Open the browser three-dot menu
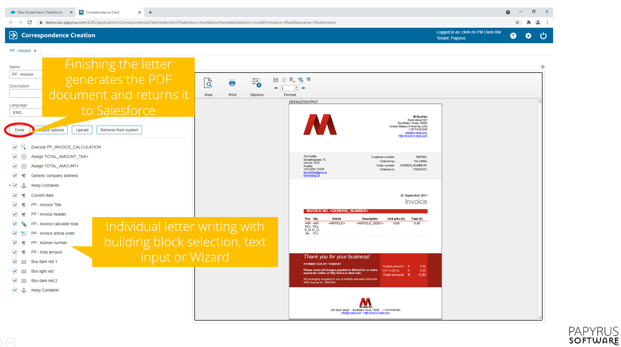Screen dimensions: 621x347 (547, 22)
